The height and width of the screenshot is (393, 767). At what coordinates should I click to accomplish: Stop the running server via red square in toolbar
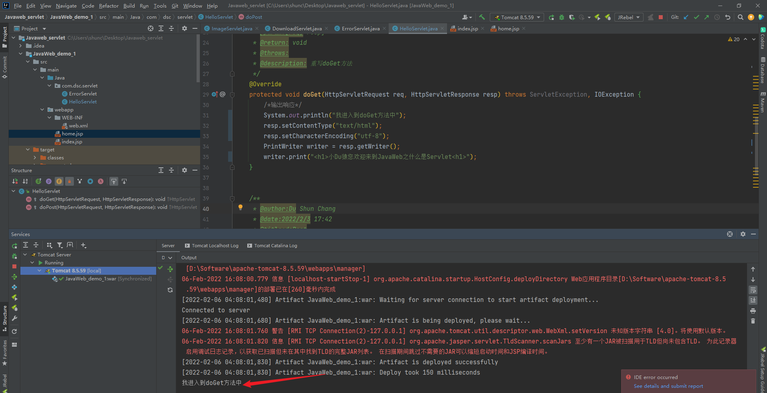[x=661, y=17]
